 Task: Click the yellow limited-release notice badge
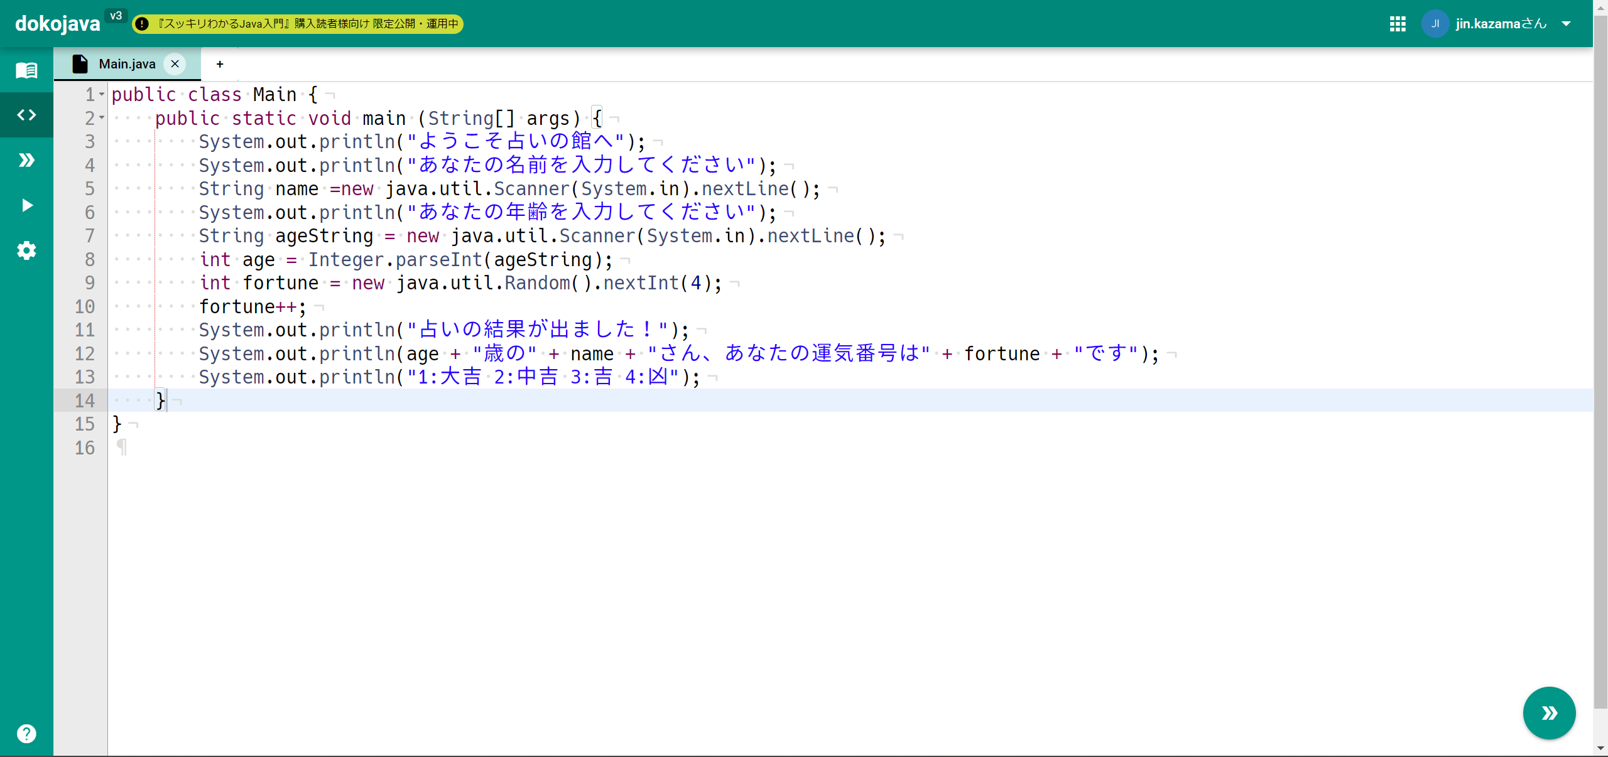[298, 24]
